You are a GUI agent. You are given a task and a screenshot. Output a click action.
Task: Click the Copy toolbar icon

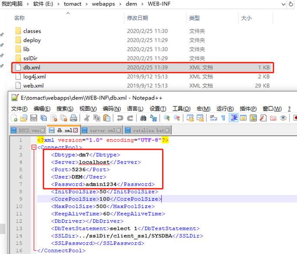pos(97,118)
